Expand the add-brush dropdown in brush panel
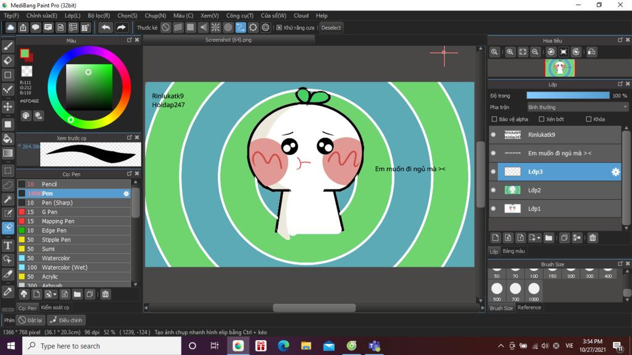This screenshot has height=355, width=632. (55, 295)
